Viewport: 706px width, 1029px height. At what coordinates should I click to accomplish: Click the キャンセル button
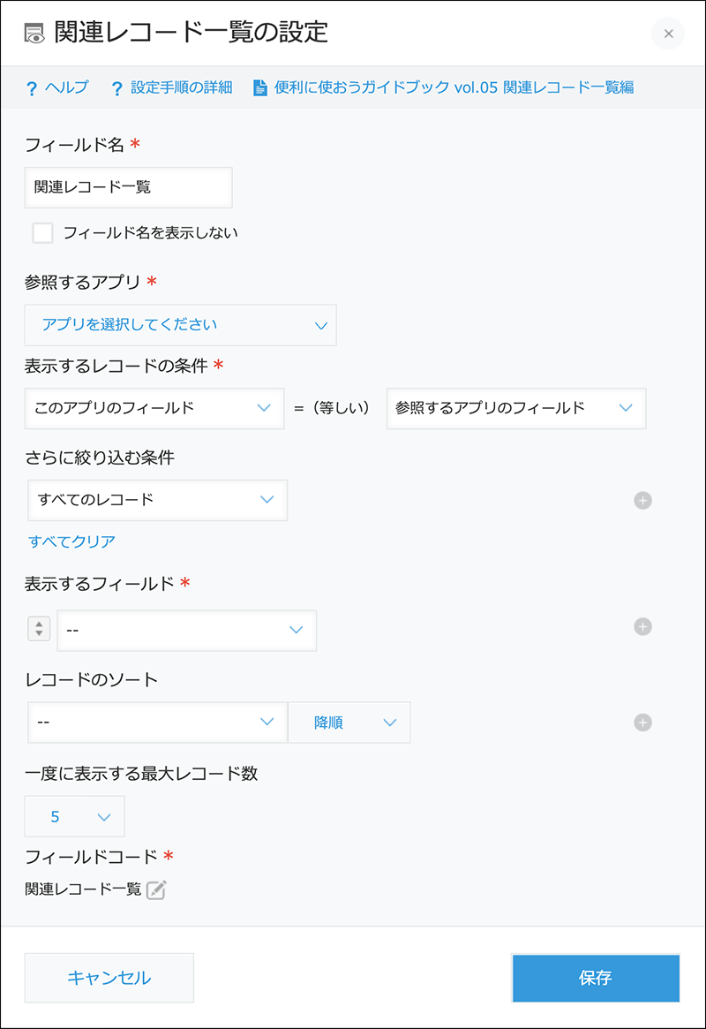click(x=109, y=978)
